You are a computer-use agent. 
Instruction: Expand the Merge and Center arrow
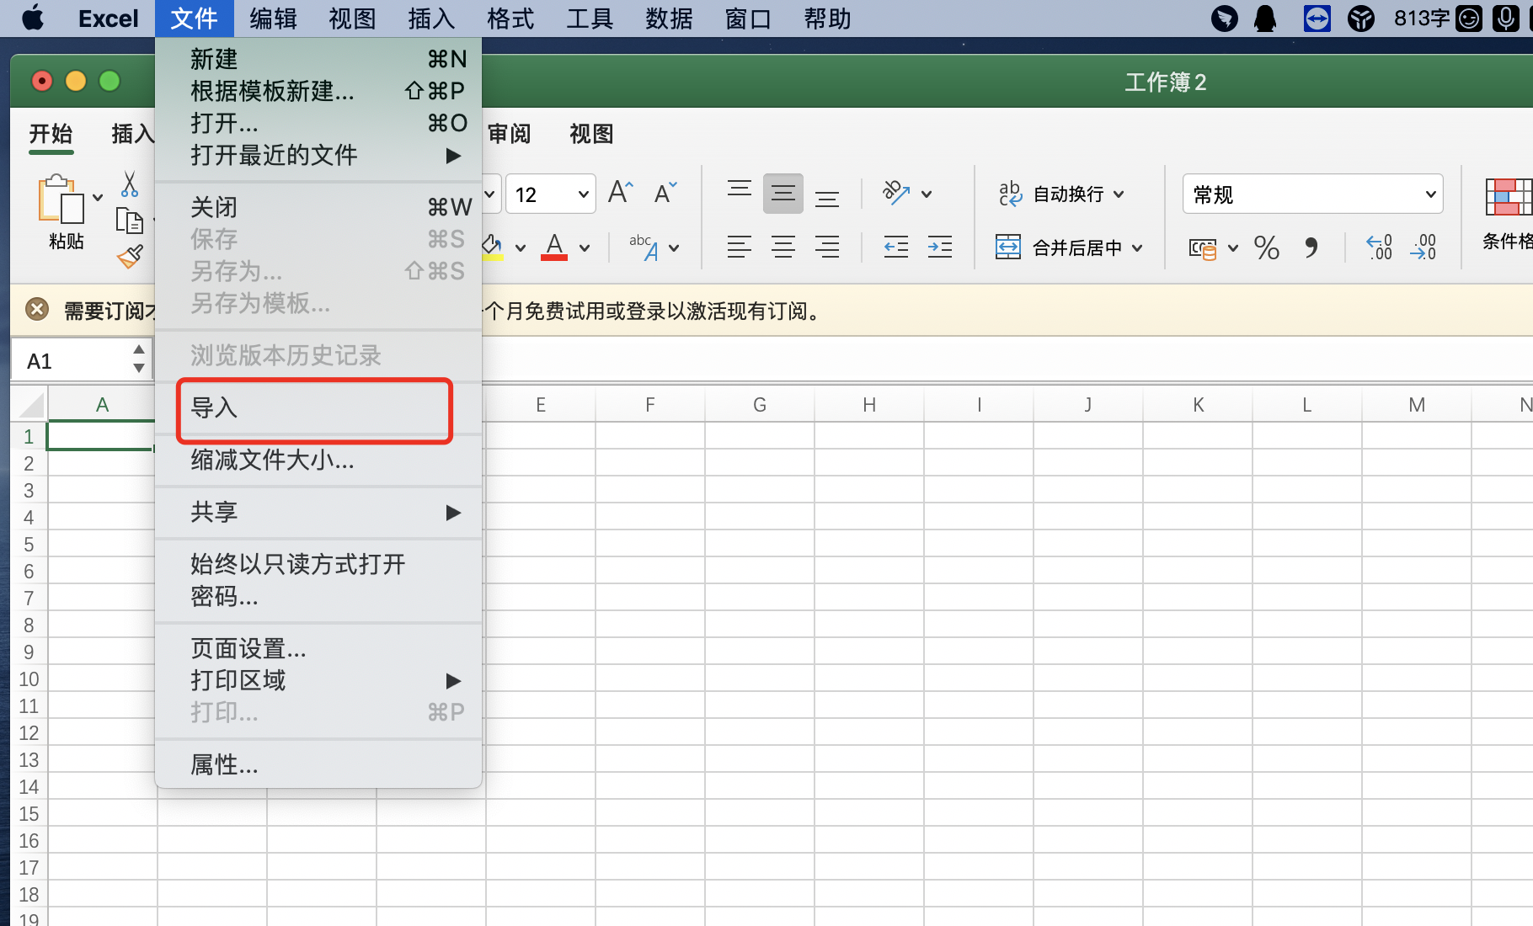point(1137,248)
